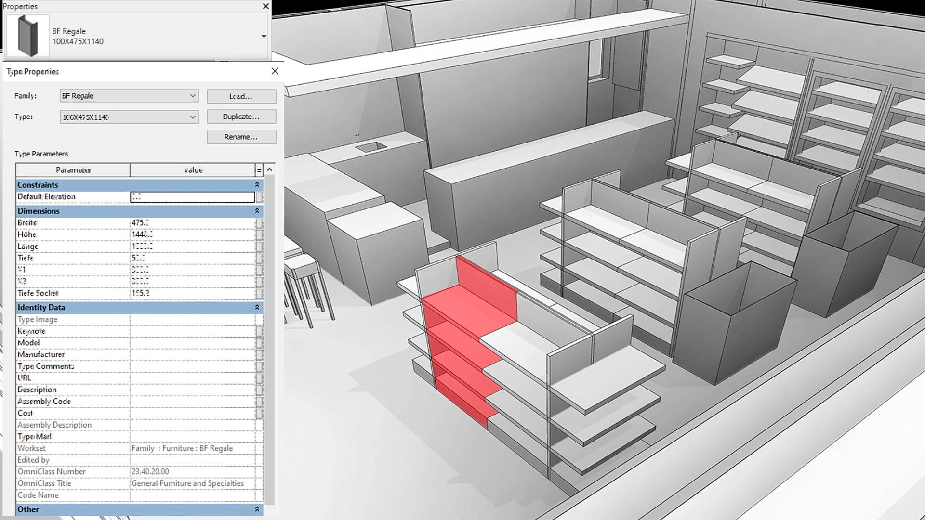Image resolution: width=925 pixels, height=520 pixels.
Task: Click the scrollbar up arrow beside the parameter list
Action: click(x=269, y=170)
